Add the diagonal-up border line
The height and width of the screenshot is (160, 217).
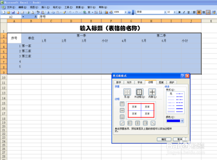(122, 123)
